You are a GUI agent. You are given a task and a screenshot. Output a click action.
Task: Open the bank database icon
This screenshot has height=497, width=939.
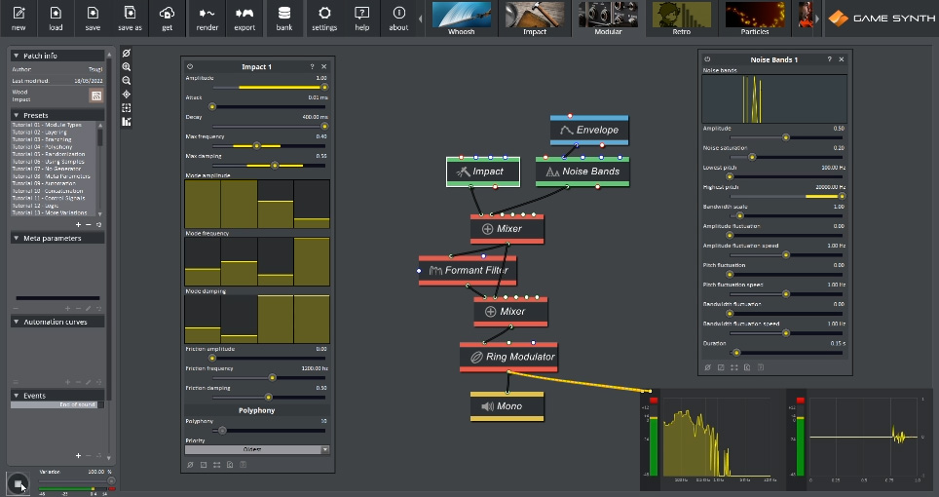tap(284, 18)
